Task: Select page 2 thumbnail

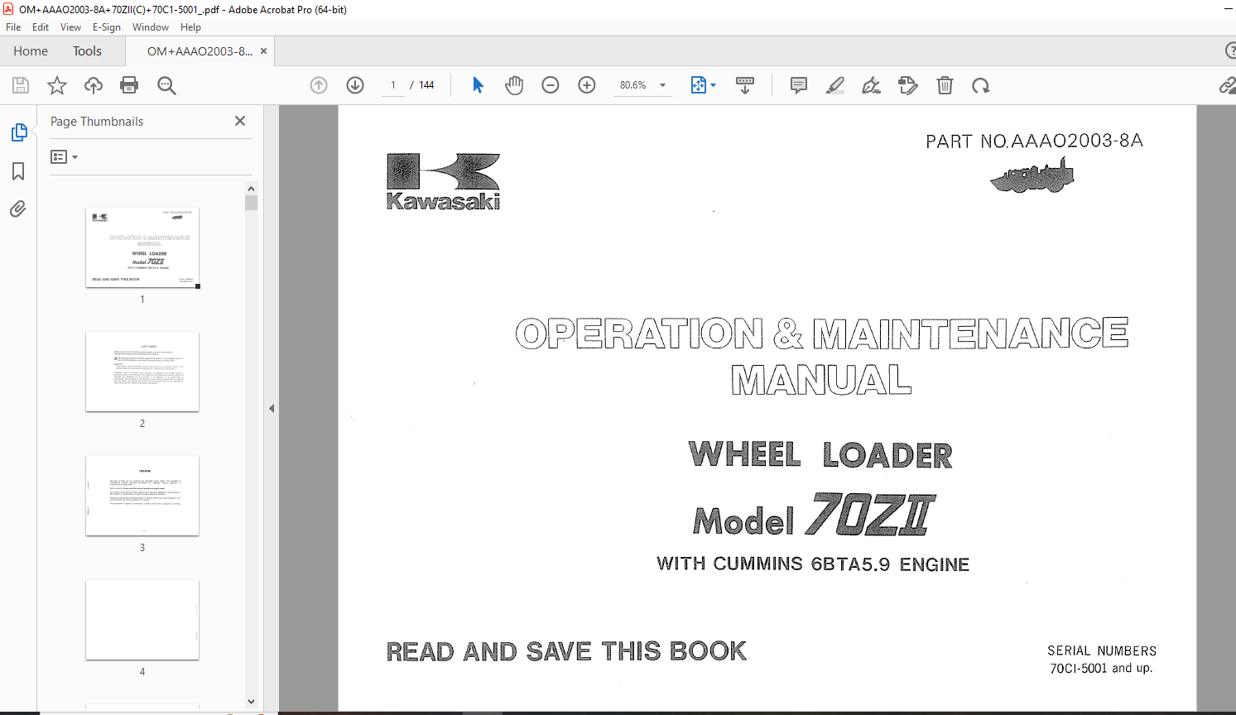Action: 142,372
